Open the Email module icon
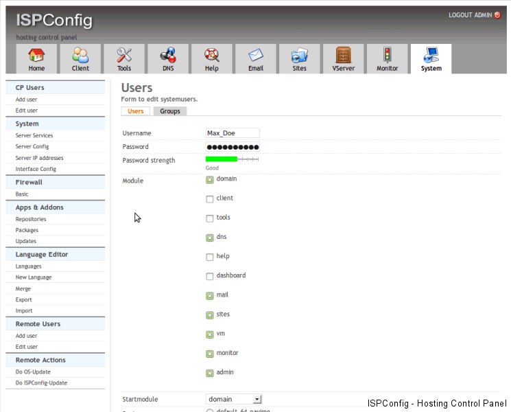The image size is (511, 412). point(256,55)
